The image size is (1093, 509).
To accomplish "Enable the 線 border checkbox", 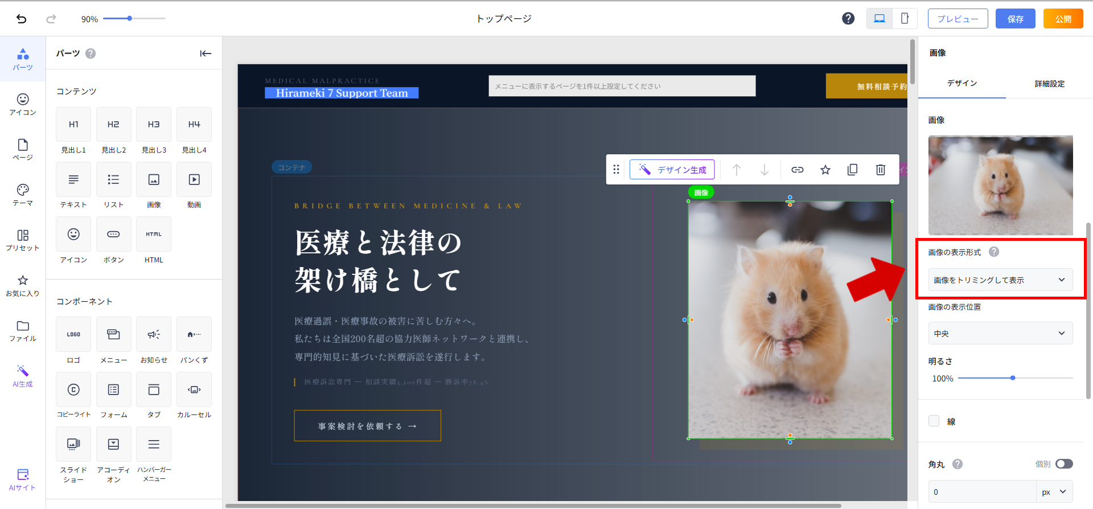I will click(934, 421).
